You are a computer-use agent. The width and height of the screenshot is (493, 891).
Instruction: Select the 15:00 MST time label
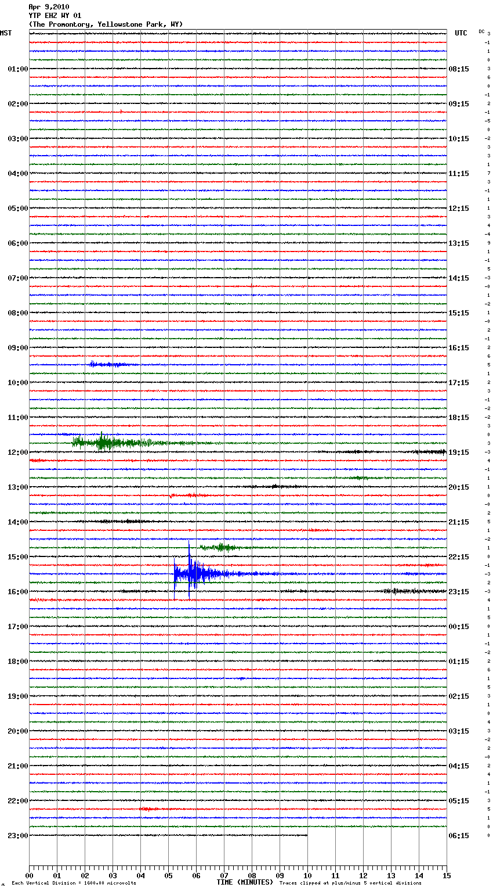[x=18, y=557]
